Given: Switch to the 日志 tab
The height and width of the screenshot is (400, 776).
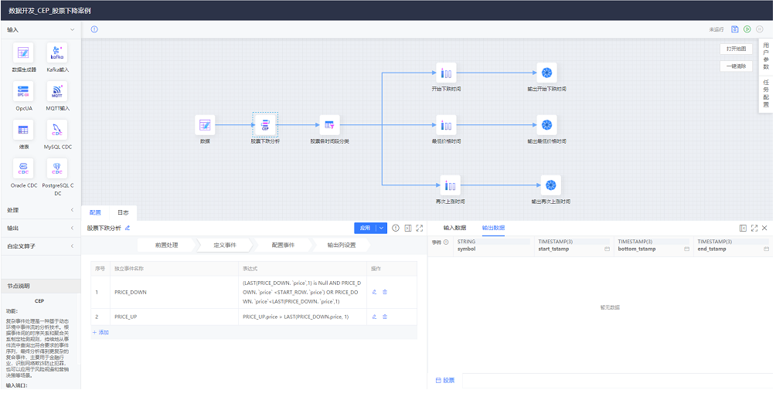Looking at the screenshot, I should [x=124, y=212].
